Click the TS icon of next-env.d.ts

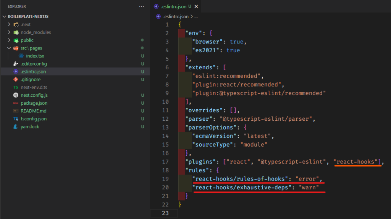[16, 87]
